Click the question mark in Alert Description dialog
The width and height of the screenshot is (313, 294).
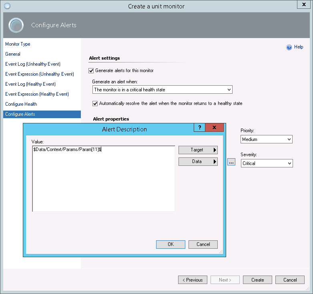(x=199, y=127)
